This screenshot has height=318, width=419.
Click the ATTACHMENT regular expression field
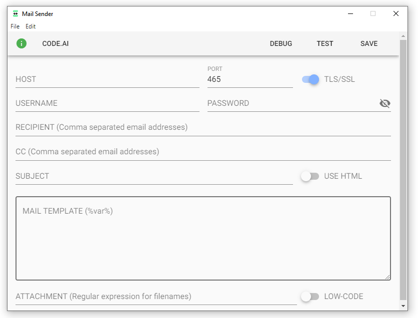(155, 297)
